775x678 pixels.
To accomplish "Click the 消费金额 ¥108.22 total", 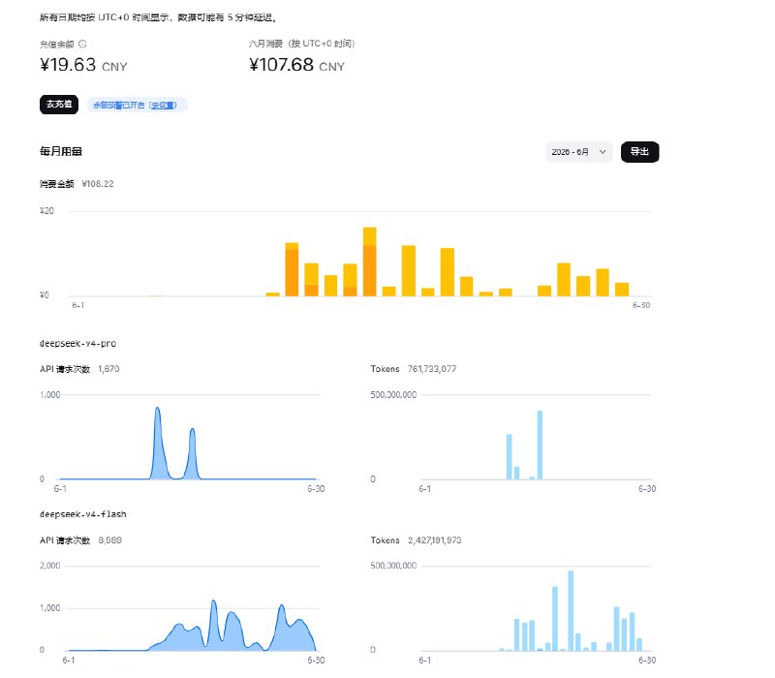I will click(x=77, y=184).
